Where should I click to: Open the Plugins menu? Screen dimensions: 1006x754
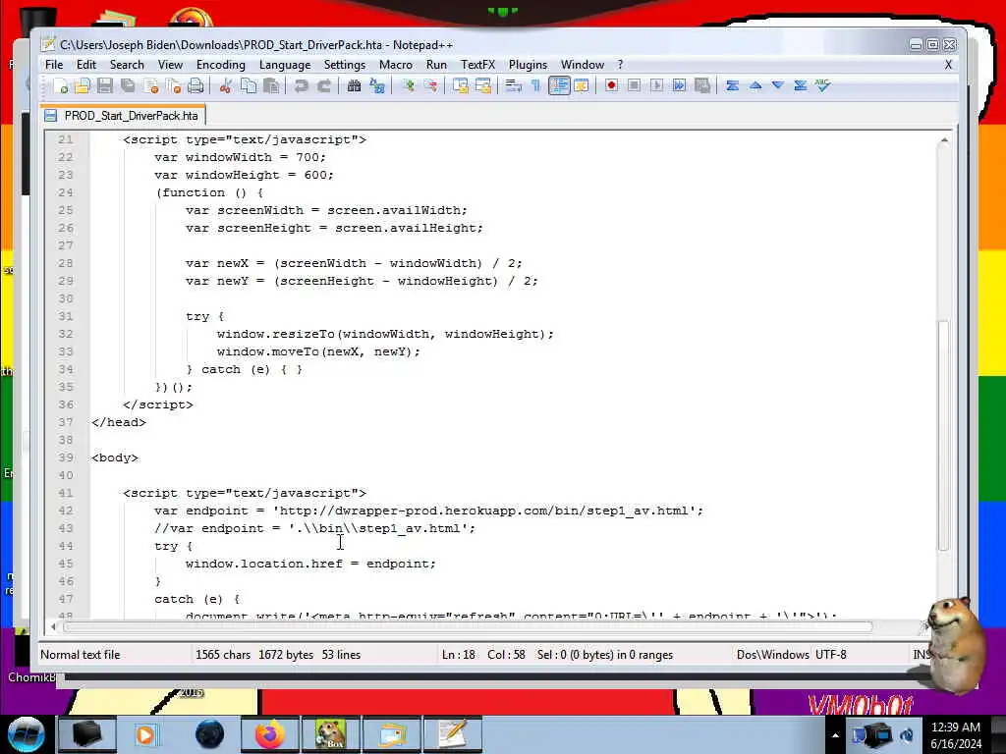(x=528, y=65)
